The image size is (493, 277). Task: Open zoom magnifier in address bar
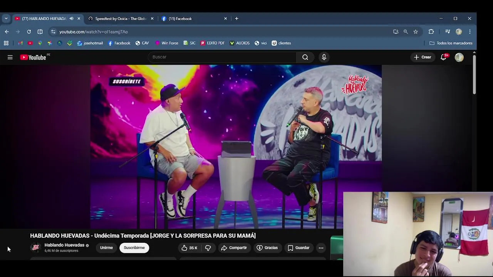click(406, 32)
